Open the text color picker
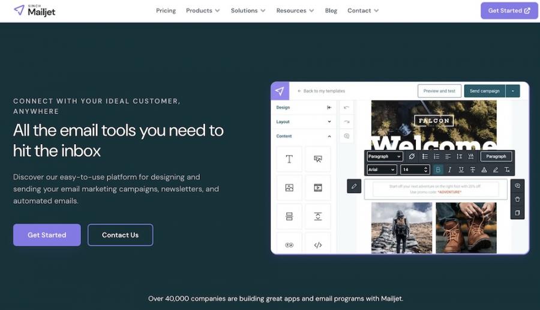 [x=484, y=169]
